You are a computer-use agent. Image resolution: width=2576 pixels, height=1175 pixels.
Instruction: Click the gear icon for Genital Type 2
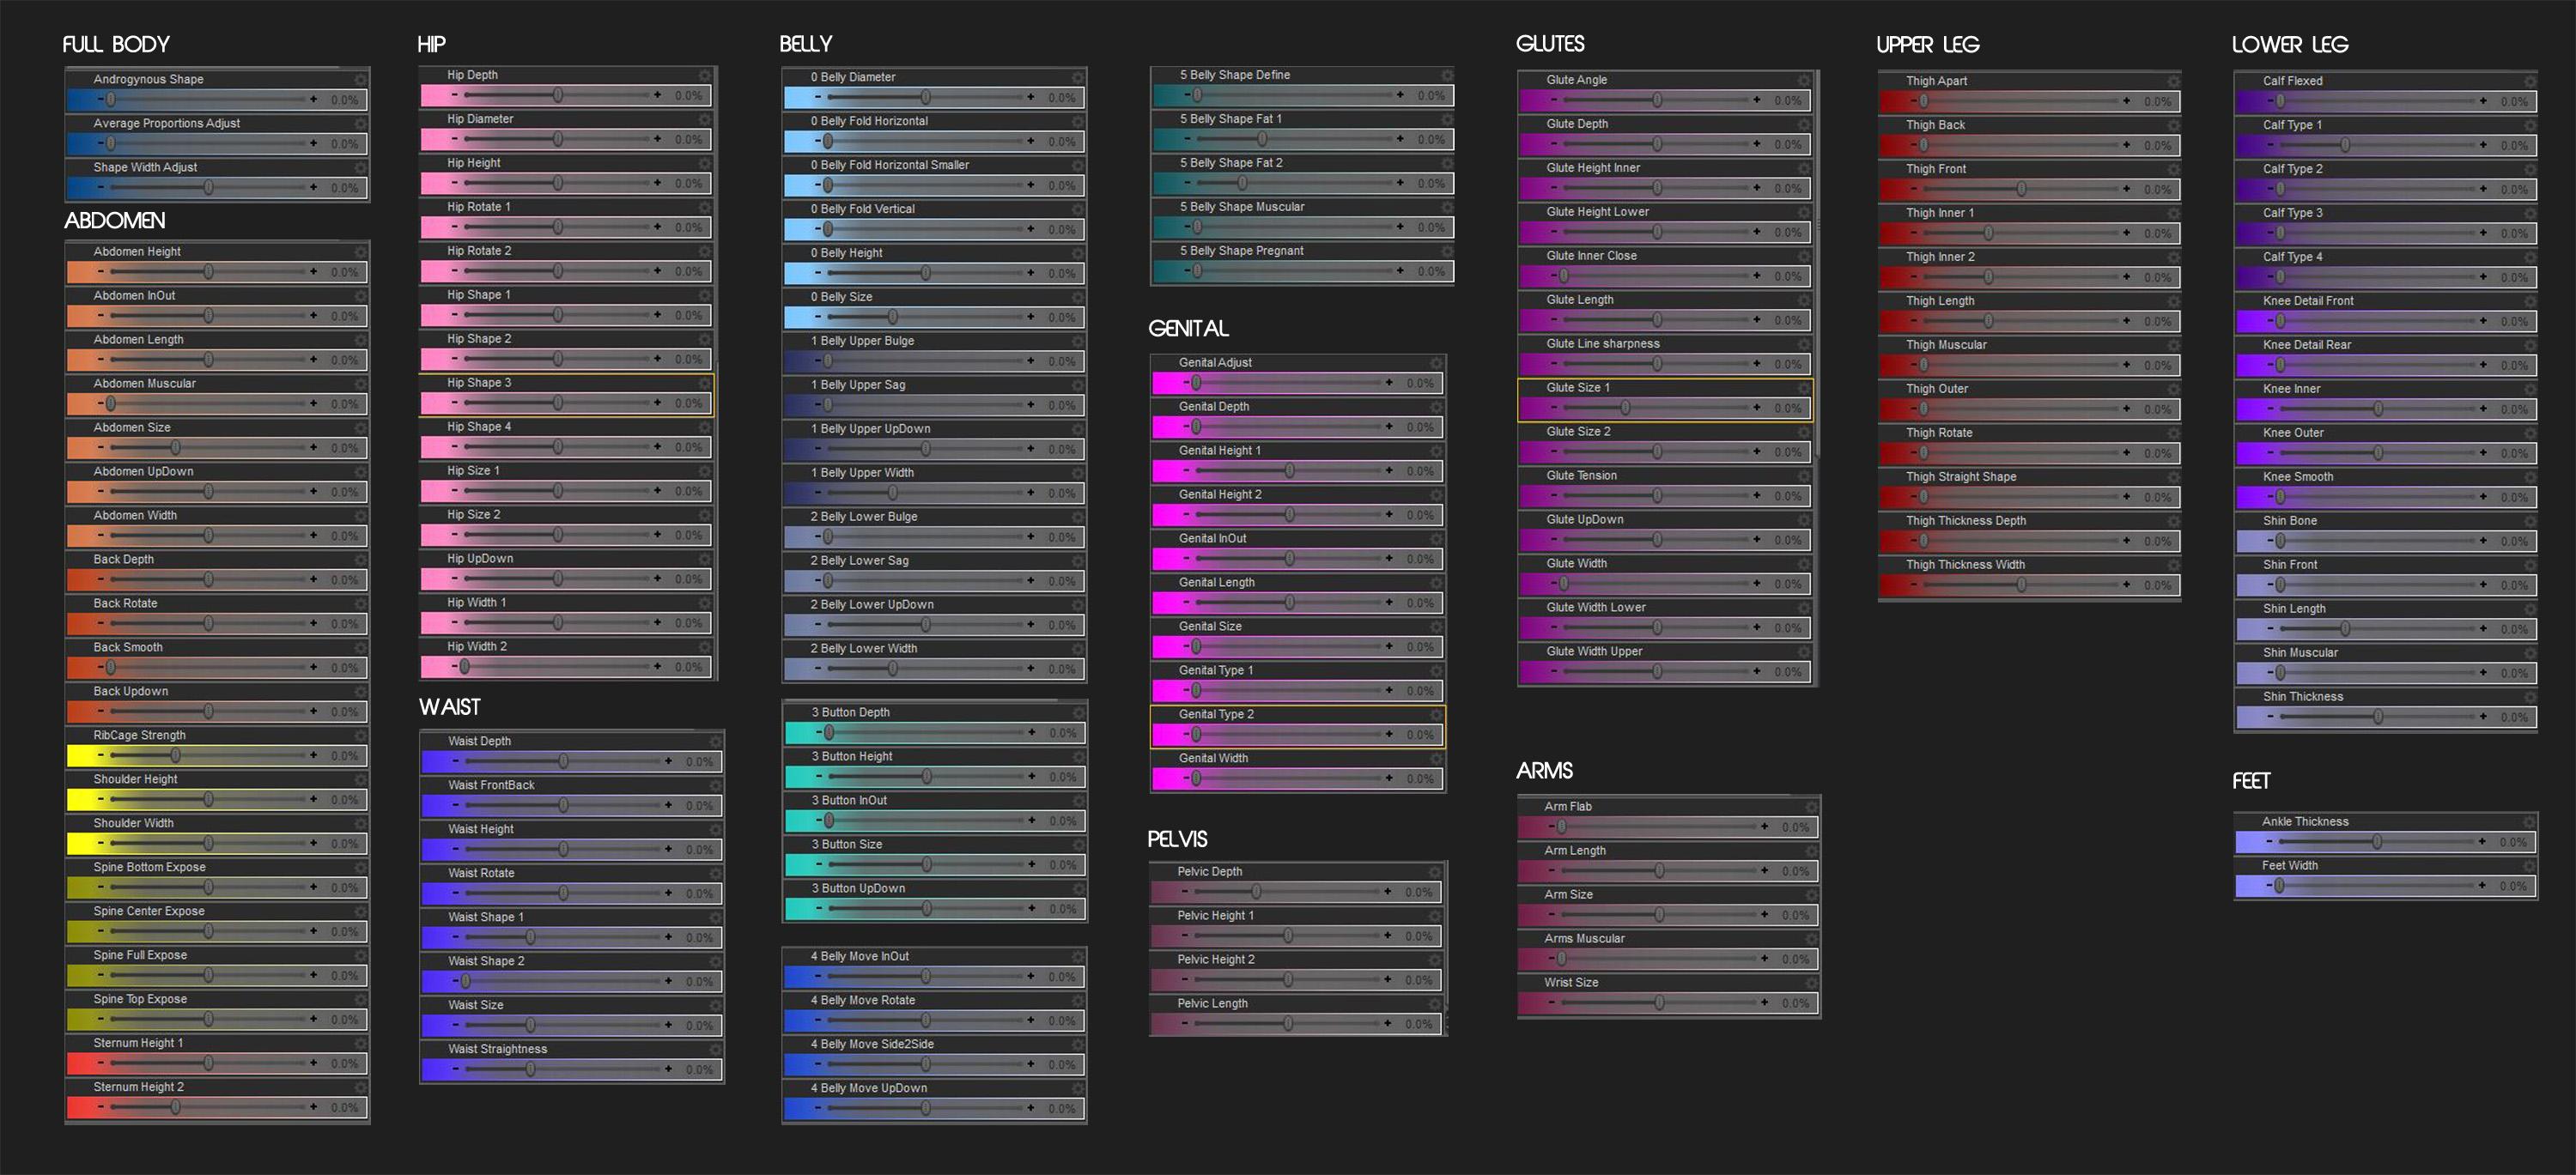[x=1437, y=714]
